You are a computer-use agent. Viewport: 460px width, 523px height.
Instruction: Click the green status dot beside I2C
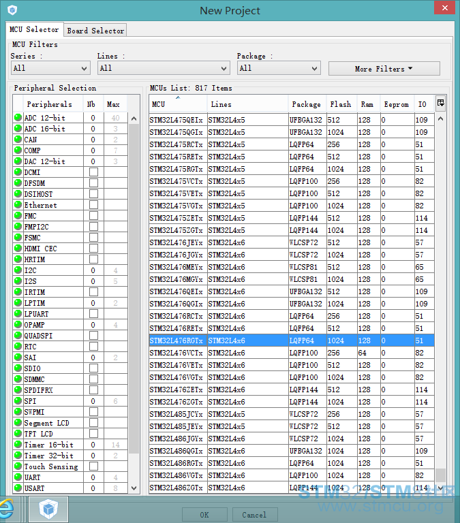[18, 270]
